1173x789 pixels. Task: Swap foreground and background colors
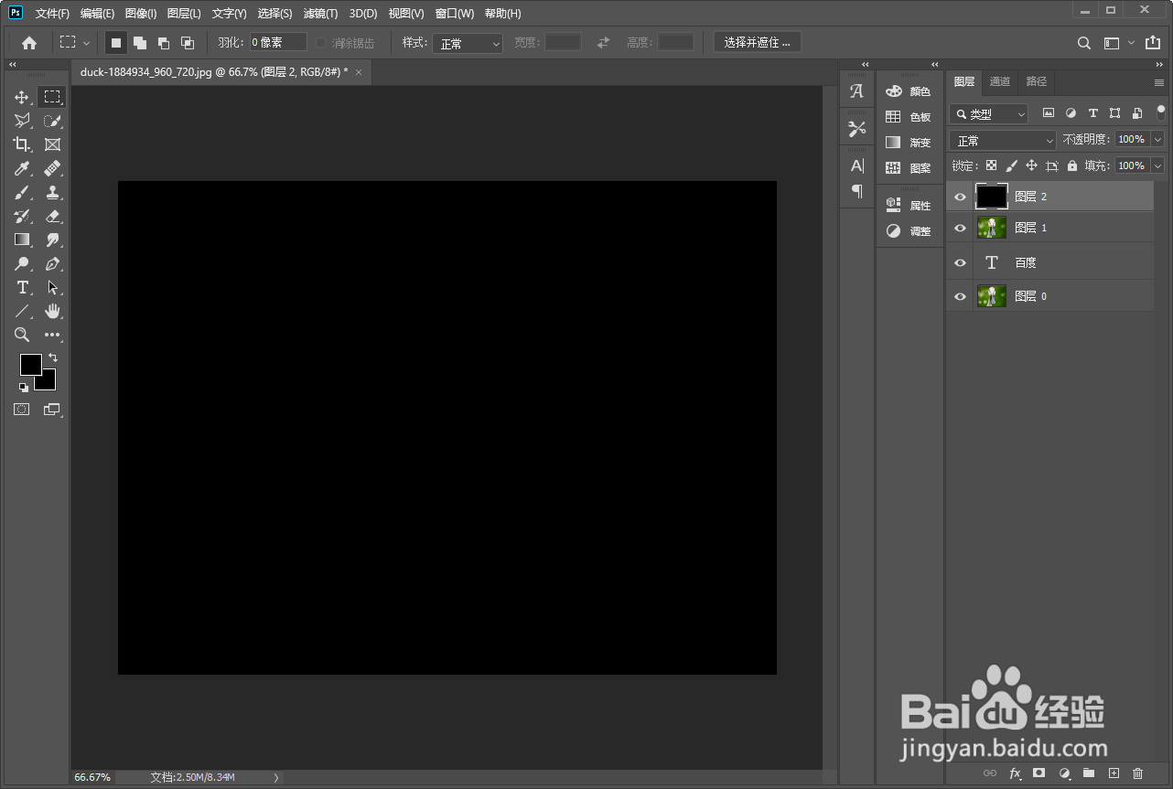pyautogui.click(x=53, y=357)
